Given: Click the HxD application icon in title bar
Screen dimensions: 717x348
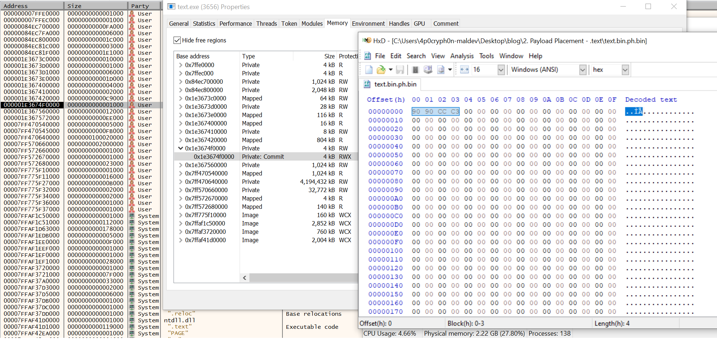Looking at the screenshot, I should (x=367, y=41).
